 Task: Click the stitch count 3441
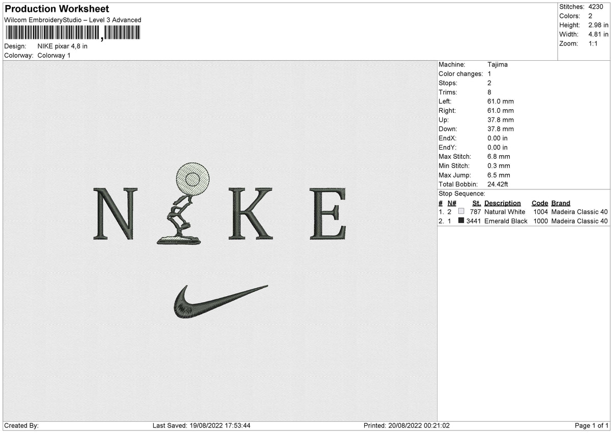pyautogui.click(x=474, y=221)
